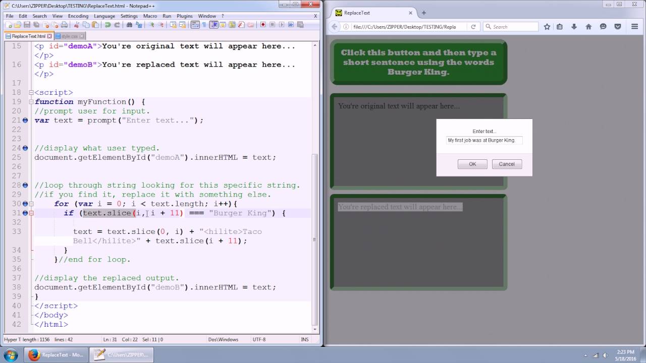Click the Paste icon in Notepad++ toolbar
The height and width of the screenshot is (363, 646).
point(95,25)
